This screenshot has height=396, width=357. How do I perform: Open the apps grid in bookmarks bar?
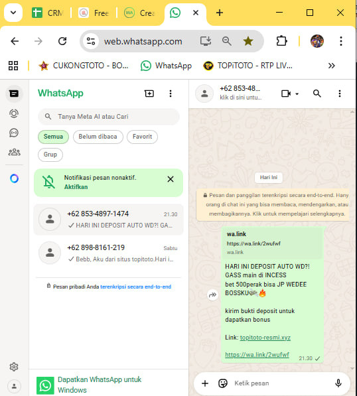[13, 66]
